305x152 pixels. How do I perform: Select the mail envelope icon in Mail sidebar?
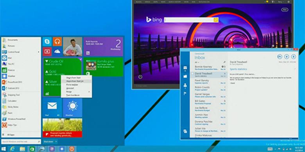click(x=185, y=68)
